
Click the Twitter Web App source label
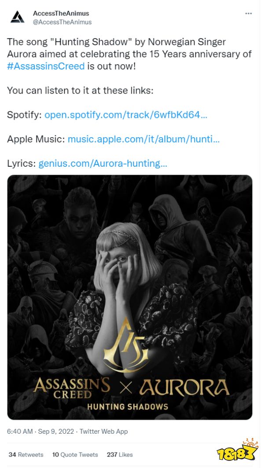103,431
